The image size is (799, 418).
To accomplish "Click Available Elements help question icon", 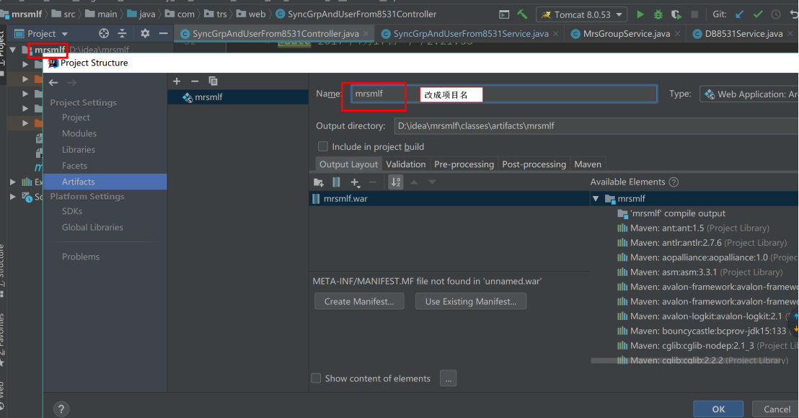I will tap(674, 182).
